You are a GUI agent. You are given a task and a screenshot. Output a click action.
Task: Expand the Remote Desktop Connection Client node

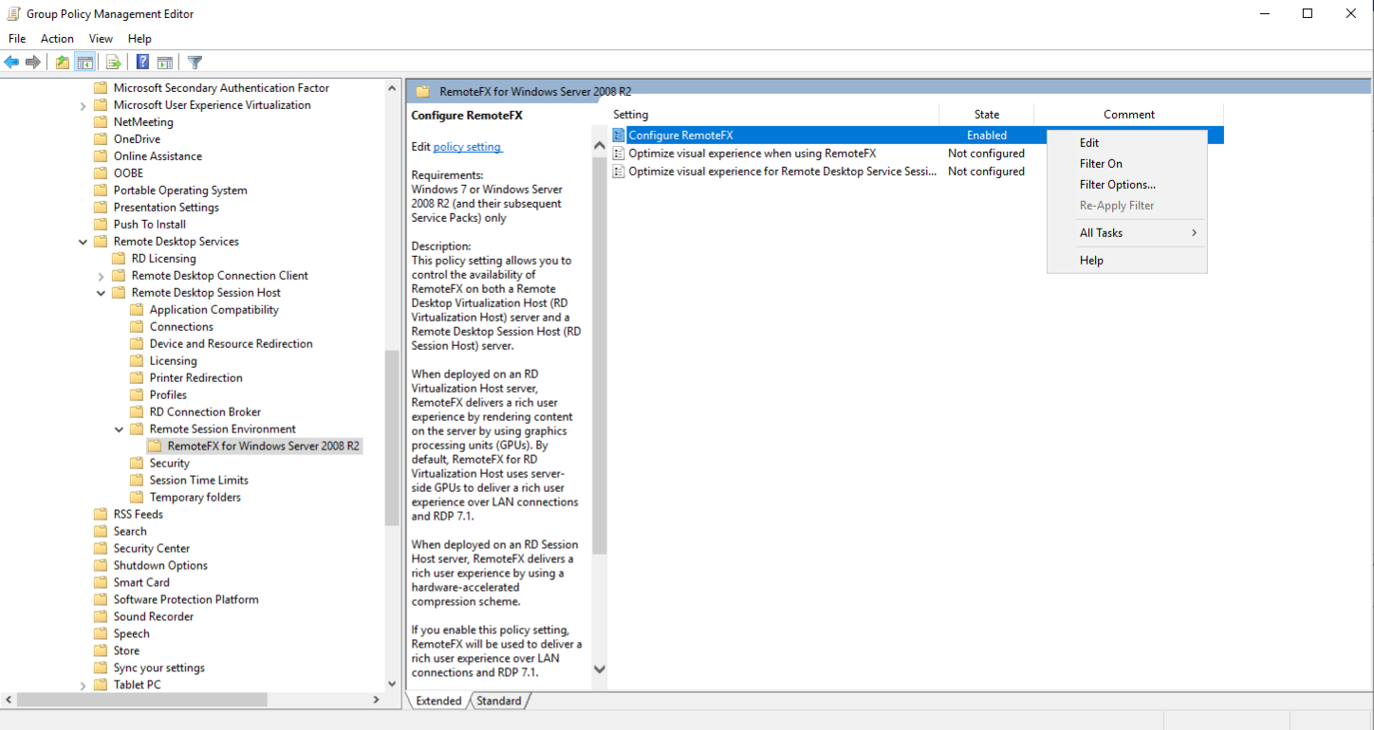[100, 275]
